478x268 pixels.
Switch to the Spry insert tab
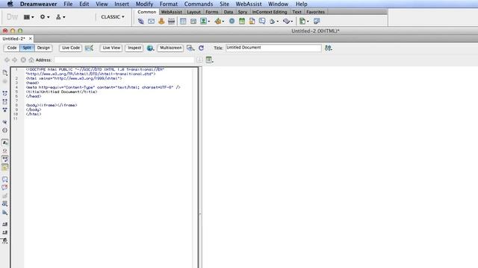(243, 12)
